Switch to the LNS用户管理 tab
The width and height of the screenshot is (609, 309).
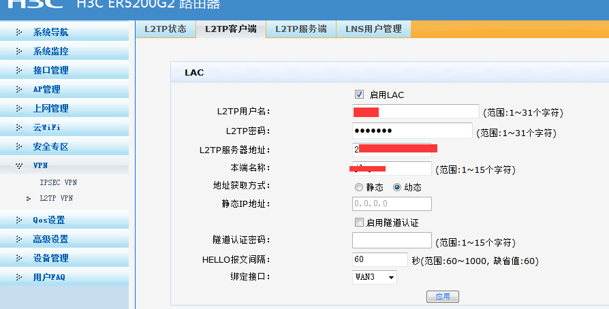pyautogui.click(x=373, y=29)
